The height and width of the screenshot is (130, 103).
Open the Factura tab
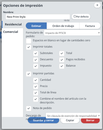click(x=90, y=26)
